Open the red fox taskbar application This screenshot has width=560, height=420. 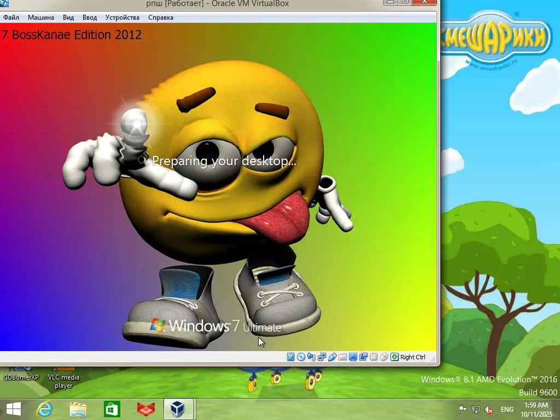145,409
